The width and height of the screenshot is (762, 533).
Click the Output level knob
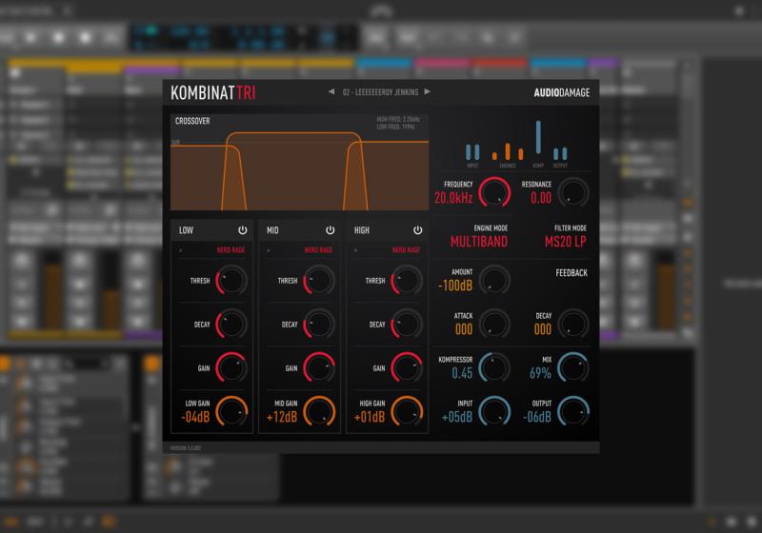[573, 411]
